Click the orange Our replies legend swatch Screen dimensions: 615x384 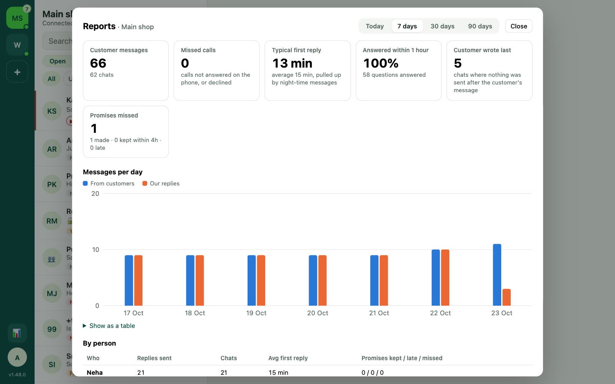pyautogui.click(x=145, y=184)
